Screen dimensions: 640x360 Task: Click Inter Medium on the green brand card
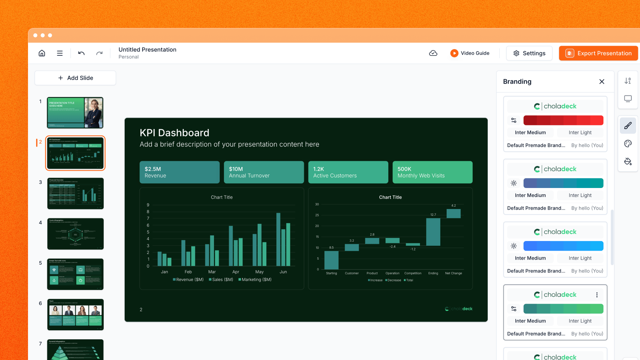(x=530, y=321)
